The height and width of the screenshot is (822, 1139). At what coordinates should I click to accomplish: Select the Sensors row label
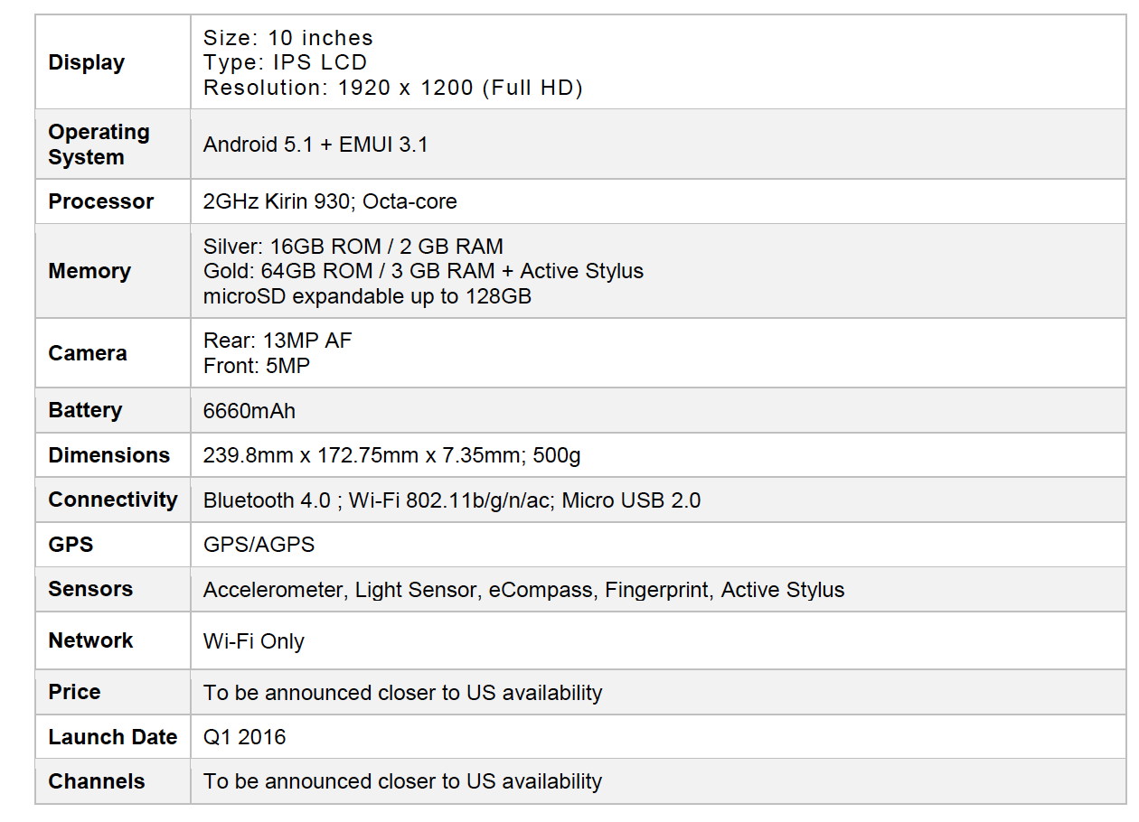point(90,589)
